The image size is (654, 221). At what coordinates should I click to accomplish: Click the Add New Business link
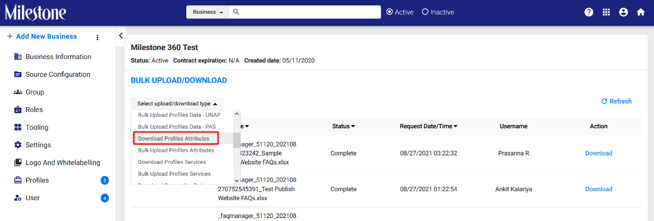point(42,36)
